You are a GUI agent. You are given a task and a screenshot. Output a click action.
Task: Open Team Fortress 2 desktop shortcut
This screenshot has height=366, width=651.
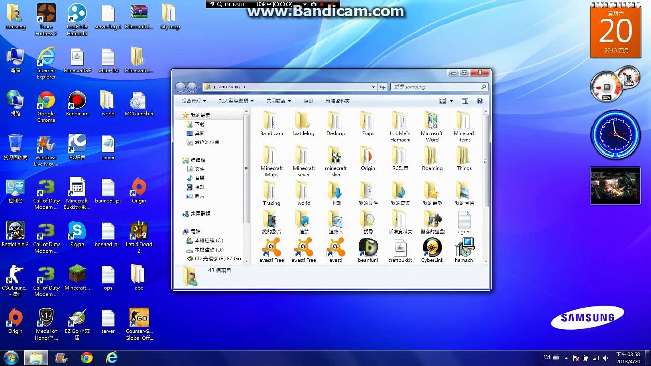click(46, 19)
